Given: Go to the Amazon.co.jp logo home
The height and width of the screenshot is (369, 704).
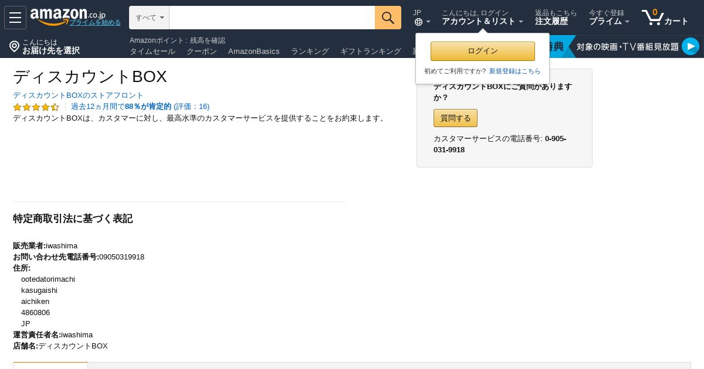Looking at the screenshot, I should (67, 16).
